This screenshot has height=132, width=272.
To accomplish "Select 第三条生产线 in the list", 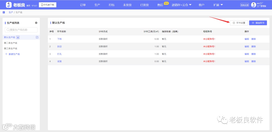I will pos(11,49).
